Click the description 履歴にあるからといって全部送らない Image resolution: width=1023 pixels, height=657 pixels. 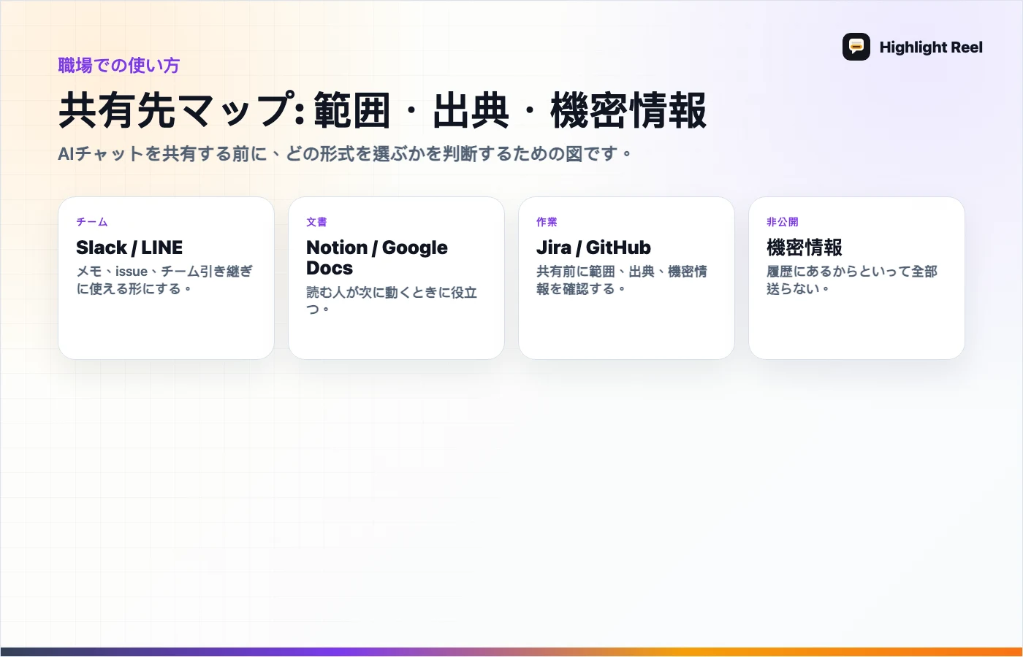pyautogui.click(x=852, y=280)
